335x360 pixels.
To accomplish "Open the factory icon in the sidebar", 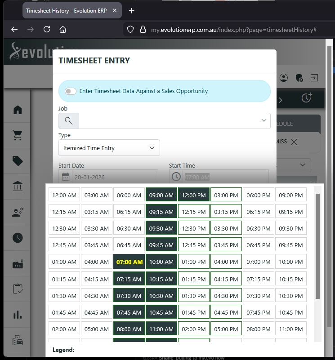I will click(18, 264).
